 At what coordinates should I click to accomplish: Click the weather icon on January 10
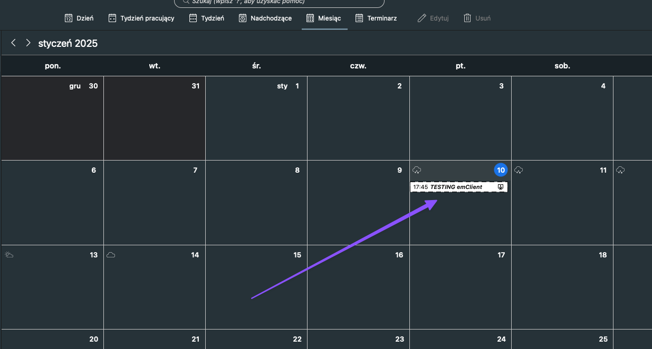tap(417, 170)
